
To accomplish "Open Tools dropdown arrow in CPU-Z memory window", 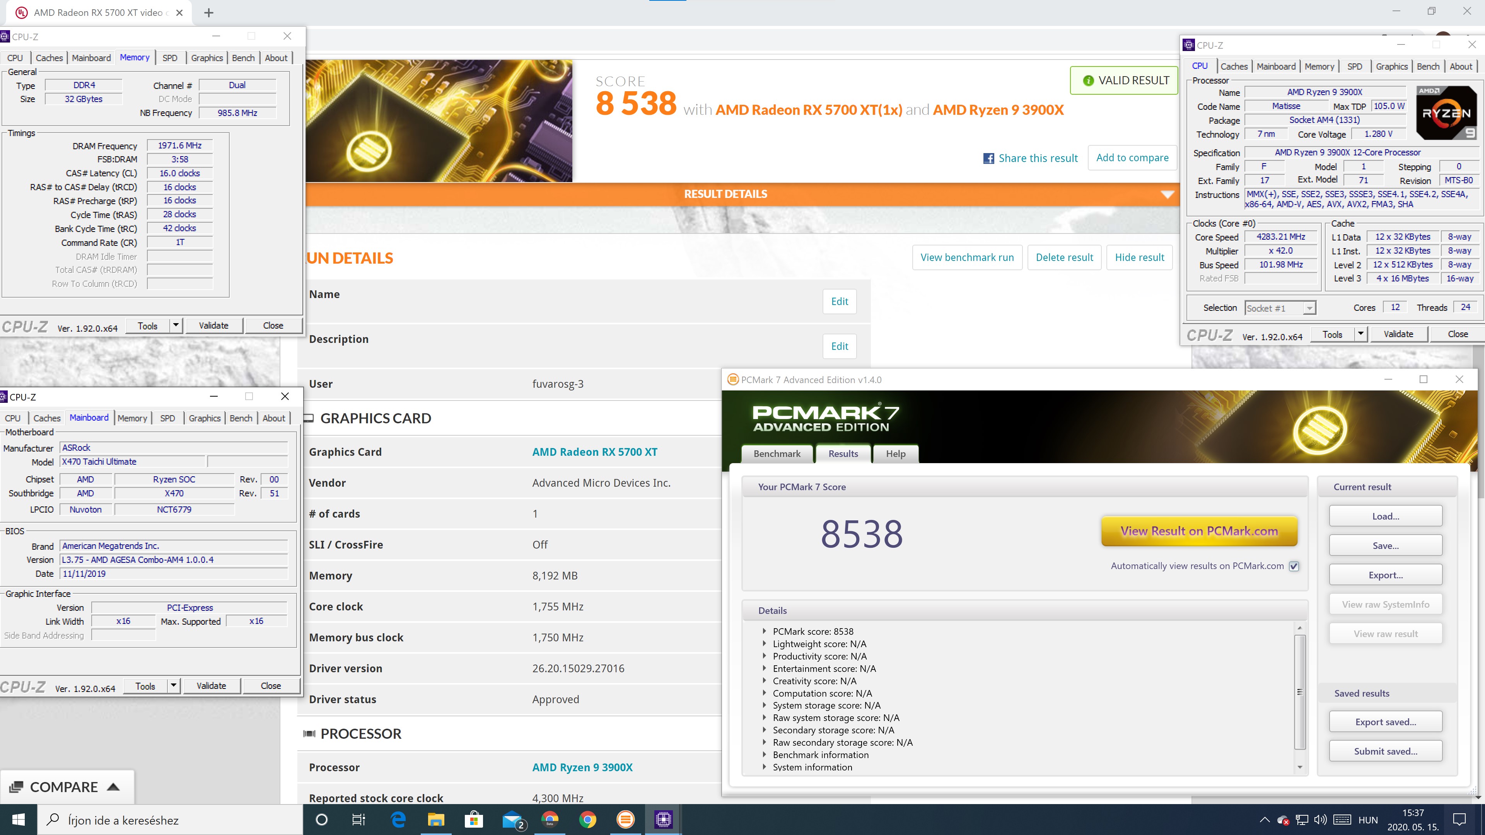I will click(176, 325).
